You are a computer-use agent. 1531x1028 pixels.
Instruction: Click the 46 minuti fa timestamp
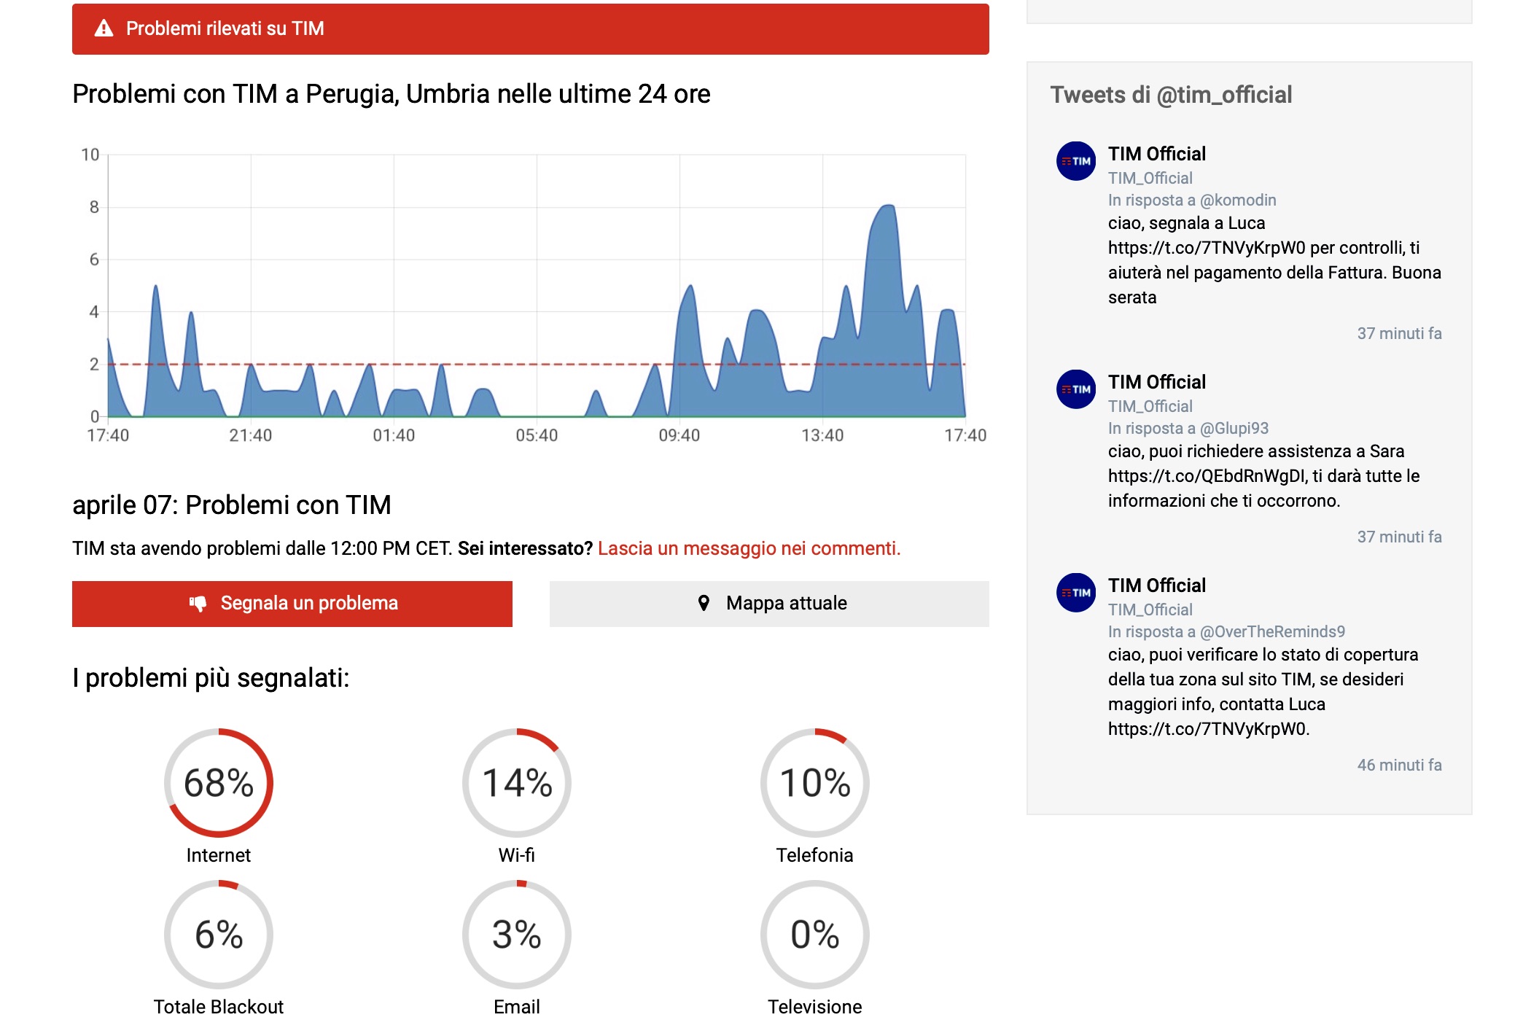pos(1399,765)
